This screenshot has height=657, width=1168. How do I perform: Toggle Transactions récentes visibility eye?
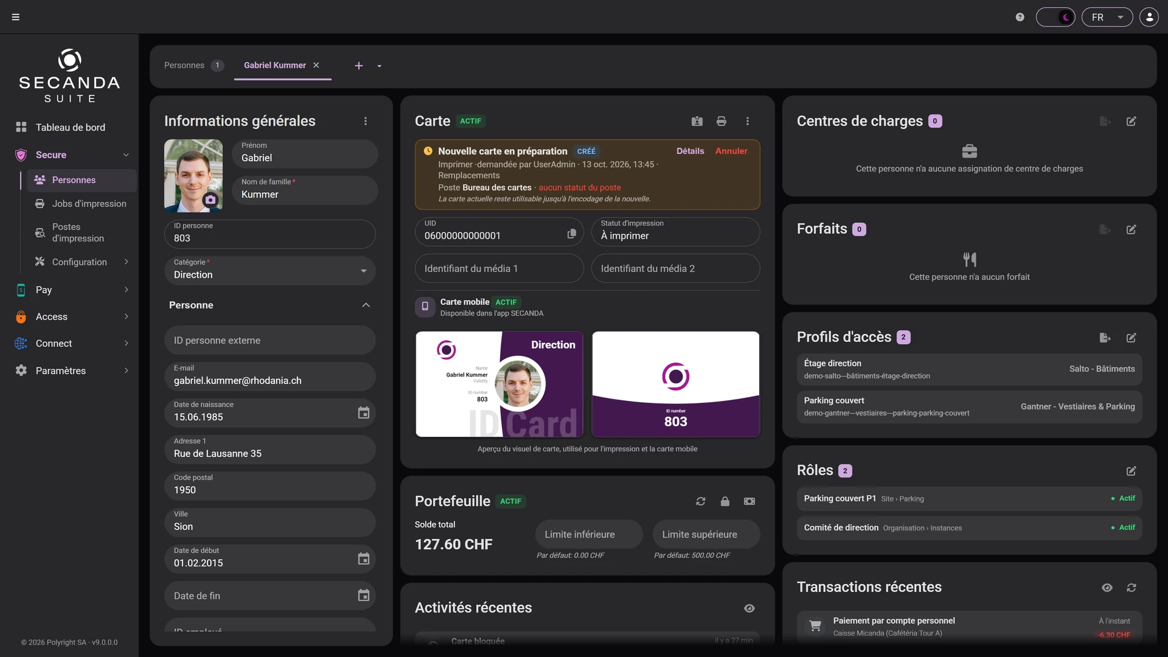point(1107,588)
